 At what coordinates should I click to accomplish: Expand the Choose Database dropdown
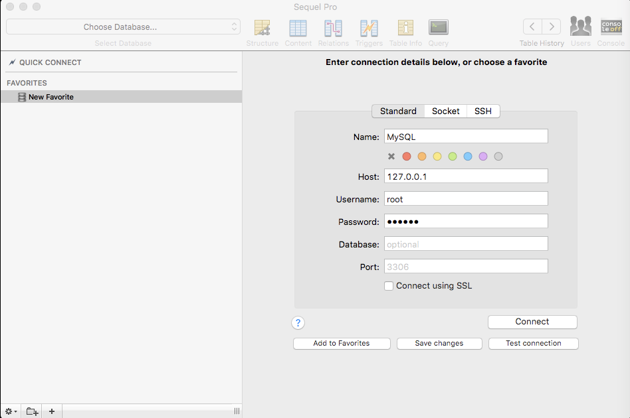[123, 27]
